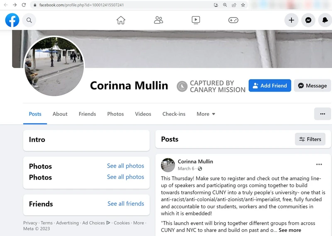Switch to the About tab
Screen dimensions: 332x236
pyautogui.click(x=60, y=114)
